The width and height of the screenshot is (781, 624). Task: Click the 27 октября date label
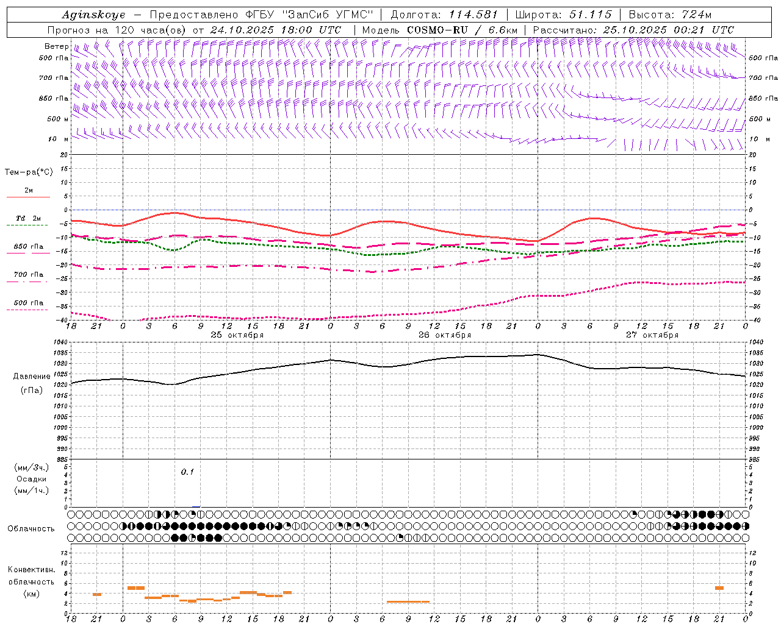652,335
